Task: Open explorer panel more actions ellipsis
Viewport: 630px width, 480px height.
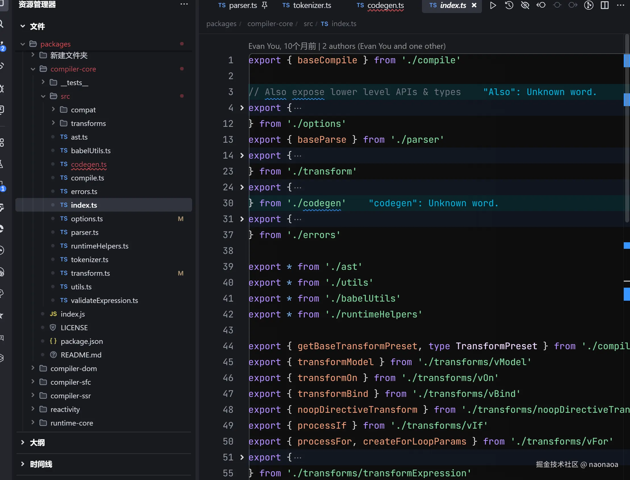Action: (x=184, y=4)
